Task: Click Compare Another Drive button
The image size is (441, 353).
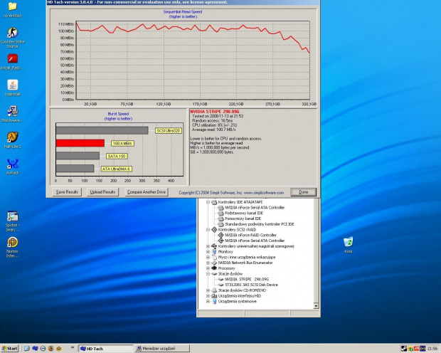Action: [147, 192]
